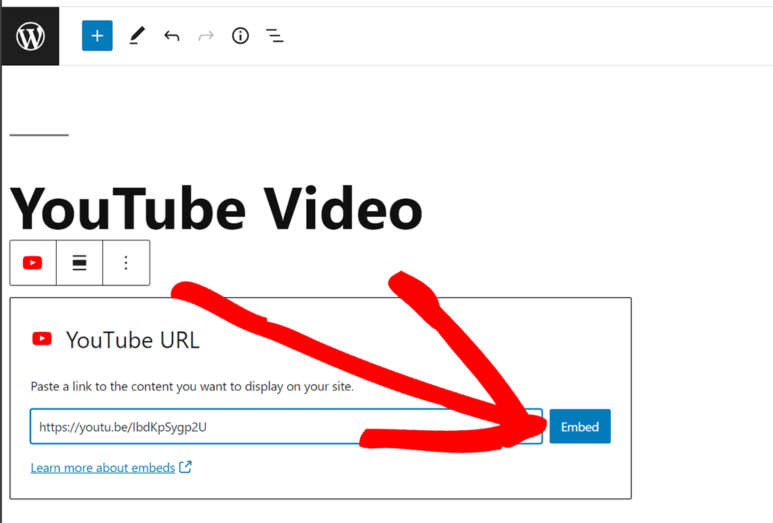Click the post title 'YouTube Video'

tap(216, 207)
